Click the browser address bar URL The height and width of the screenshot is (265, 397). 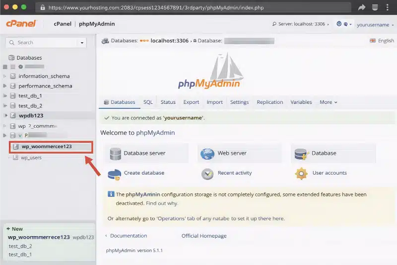coord(156,7)
